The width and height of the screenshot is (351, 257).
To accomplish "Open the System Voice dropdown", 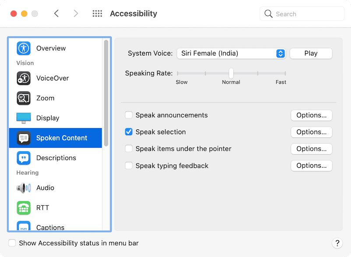I will click(231, 53).
